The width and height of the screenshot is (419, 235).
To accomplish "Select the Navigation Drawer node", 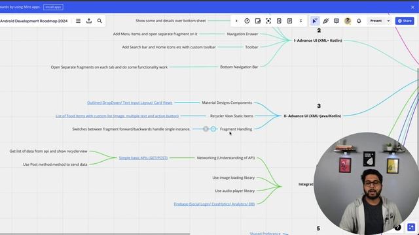I will (x=243, y=34).
